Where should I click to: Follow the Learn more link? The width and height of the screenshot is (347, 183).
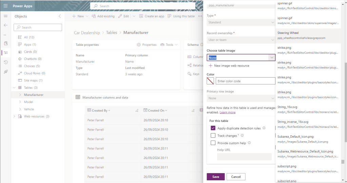[228, 112]
